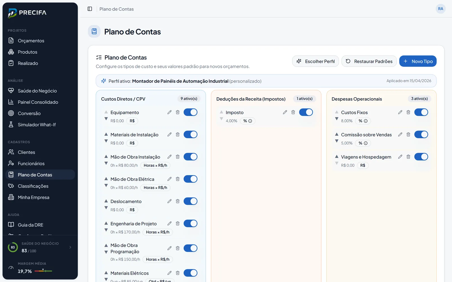Move Mão de Obra Elétrica down
452x282 pixels.
(x=106, y=186)
